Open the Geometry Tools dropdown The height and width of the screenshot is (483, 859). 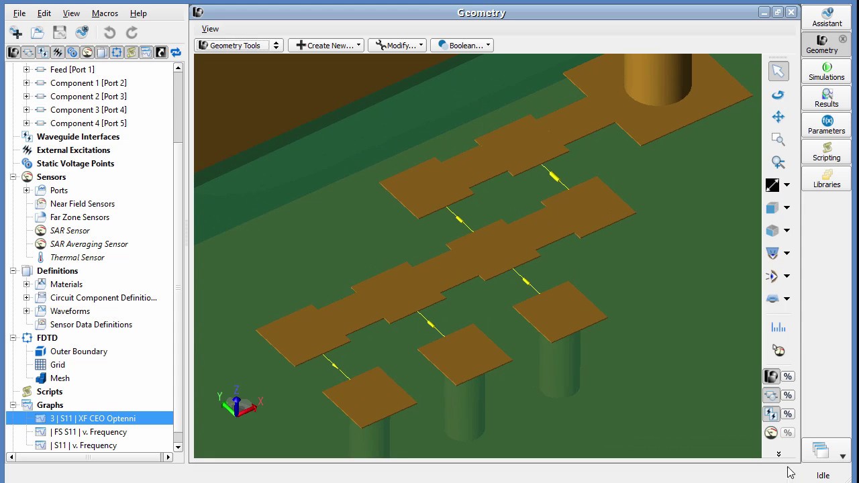239,46
